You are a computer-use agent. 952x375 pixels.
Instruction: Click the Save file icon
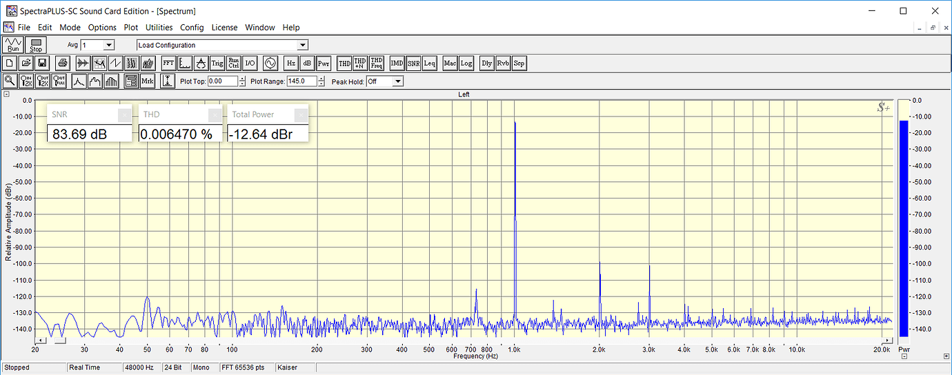(41, 63)
